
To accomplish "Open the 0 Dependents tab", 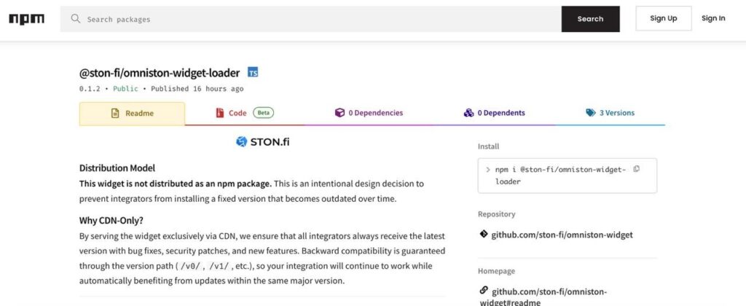I will [x=494, y=113].
